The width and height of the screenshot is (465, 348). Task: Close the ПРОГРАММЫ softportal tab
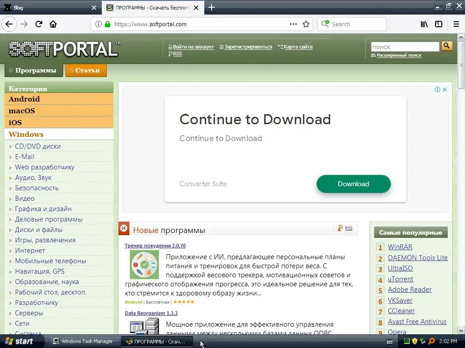click(196, 8)
